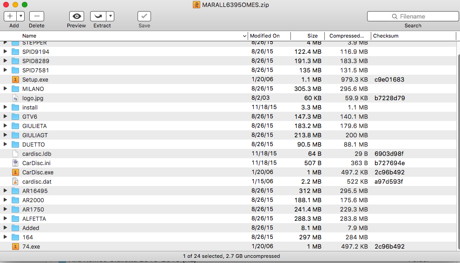Select the CarDisc.ini file icon
This screenshot has width=460, height=263.
pos(15,163)
